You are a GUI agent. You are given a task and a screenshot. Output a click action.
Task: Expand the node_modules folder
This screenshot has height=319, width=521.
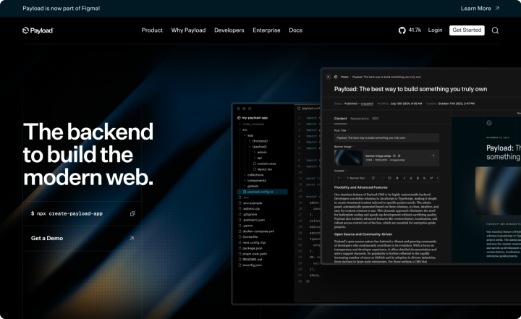point(253,124)
